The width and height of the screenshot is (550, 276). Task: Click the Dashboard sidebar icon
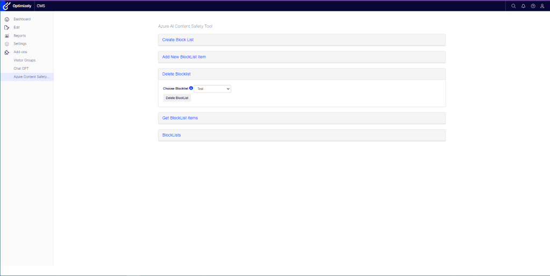6,19
